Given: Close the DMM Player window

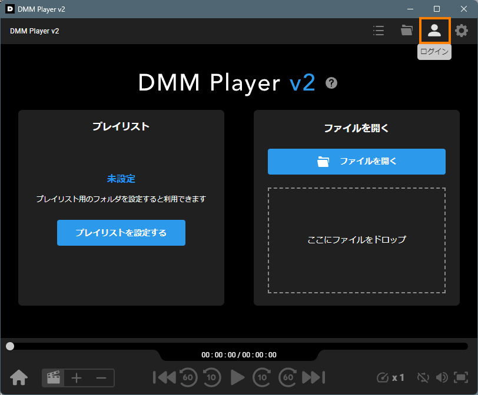Looking at the screenshot, I should tap(464, 9).
